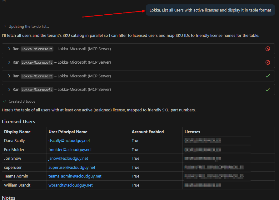
Task: Click the checkmark beside "Created 3 todos"
Action: (x=5, y=101)
